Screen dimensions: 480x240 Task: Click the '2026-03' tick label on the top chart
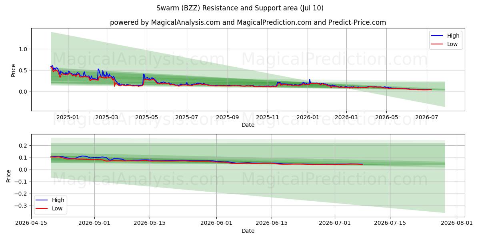[346, 117]
